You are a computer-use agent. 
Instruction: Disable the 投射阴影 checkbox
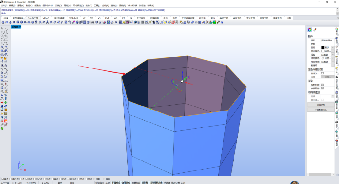[x=322, y=85]
